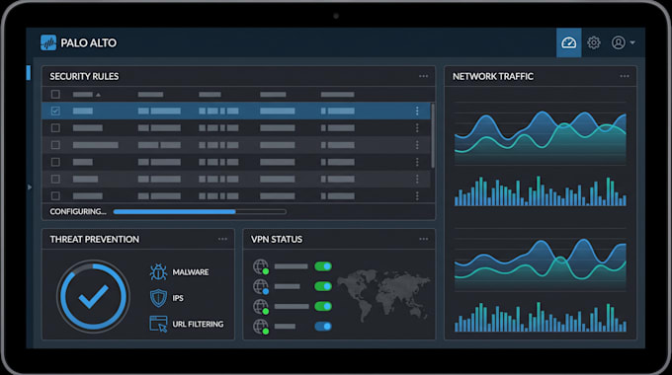Open the settings gear
Viewport: 672px width, 375px height.
[594, 42]
